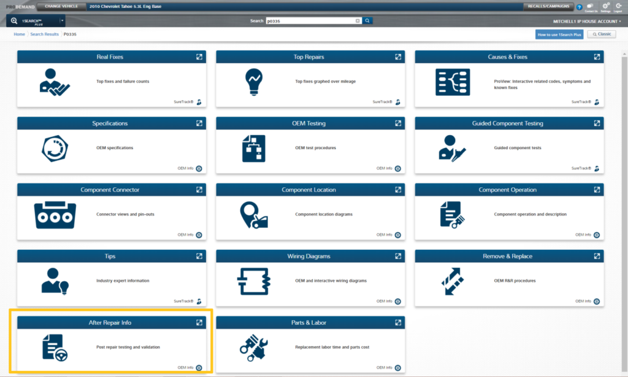Click the Component Location map pin icon
Screen dimensions: 628x377
(x=254, y=215)
